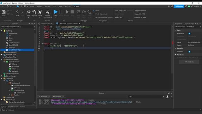
Task: Switch to Toolbox bottom tab
Action: [x=23, y=107]
